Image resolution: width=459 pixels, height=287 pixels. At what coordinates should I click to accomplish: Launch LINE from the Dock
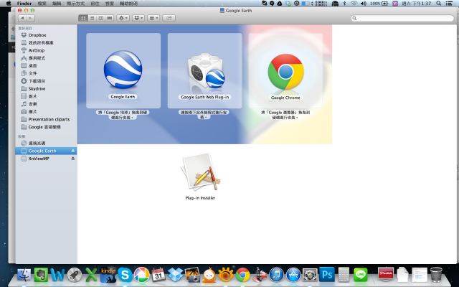[x=360, y=275]
